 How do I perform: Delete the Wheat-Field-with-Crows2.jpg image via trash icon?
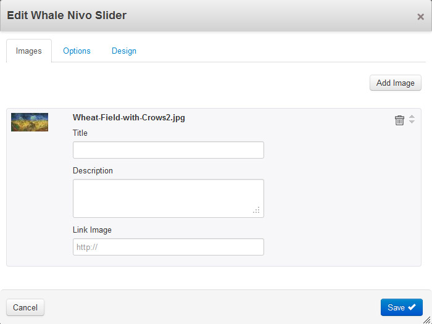[399, 120]
